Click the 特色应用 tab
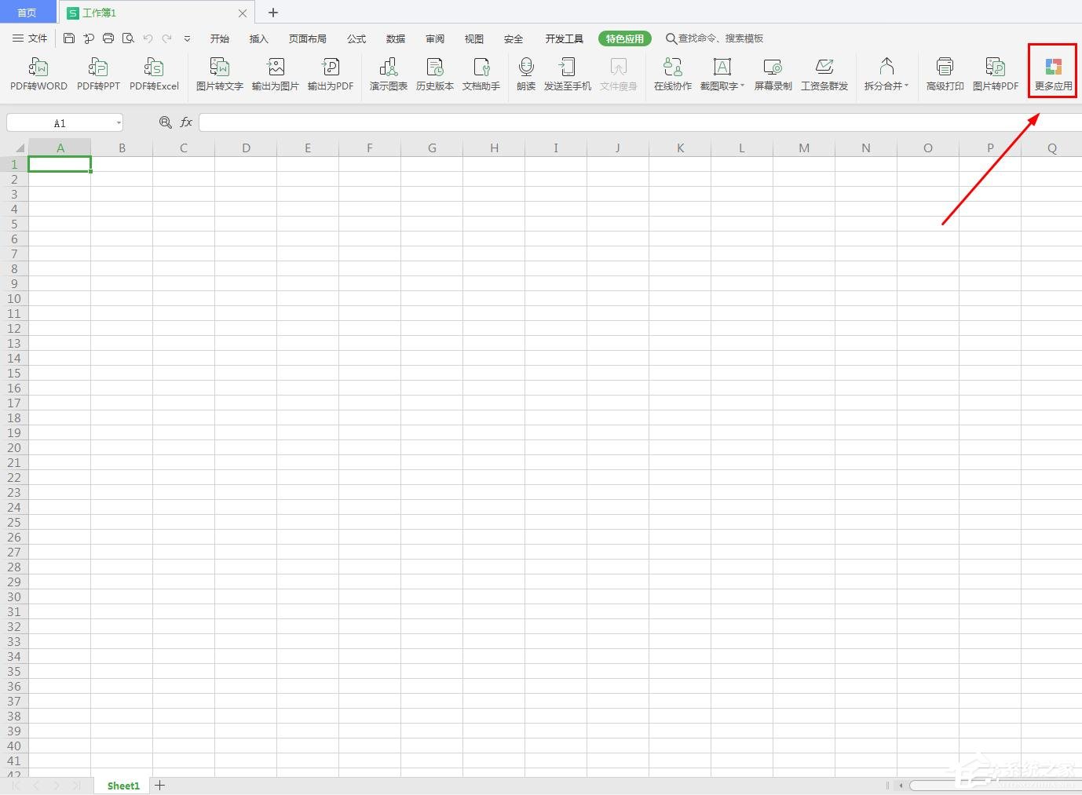 tap(625, 38)
